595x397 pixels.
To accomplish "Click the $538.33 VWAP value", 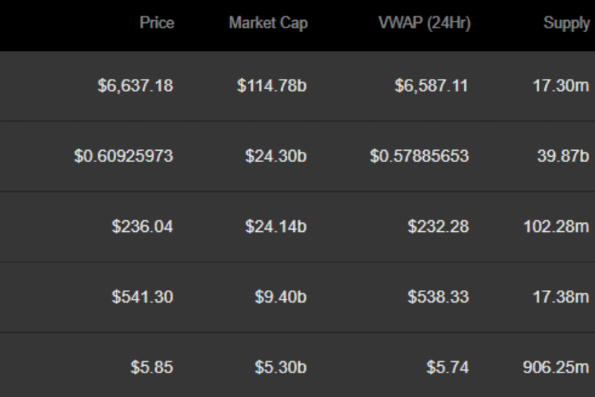I will tap(438, 297).
